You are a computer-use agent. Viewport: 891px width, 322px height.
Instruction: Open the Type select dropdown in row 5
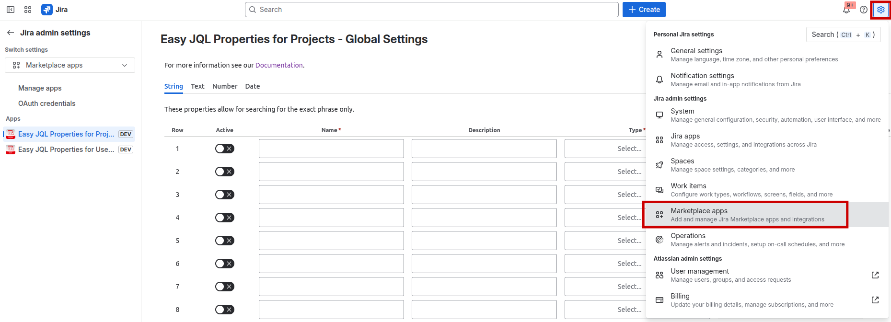(x=605, y=241)
